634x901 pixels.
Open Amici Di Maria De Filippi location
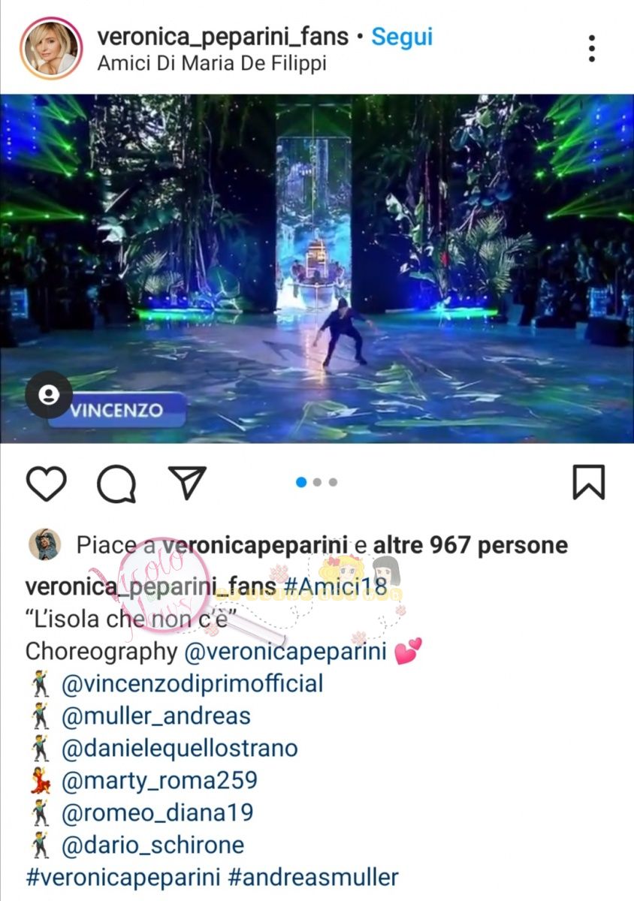(212, 64)
